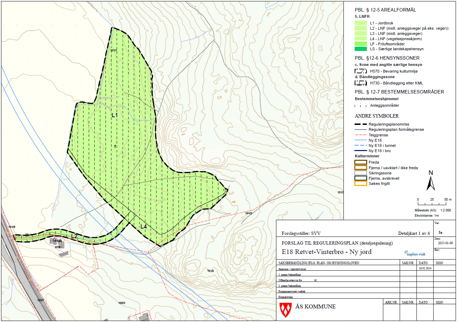457x322 pixels.
Task: Click the Anleggsområder legend symbol
Action: [x=360, y=105]
